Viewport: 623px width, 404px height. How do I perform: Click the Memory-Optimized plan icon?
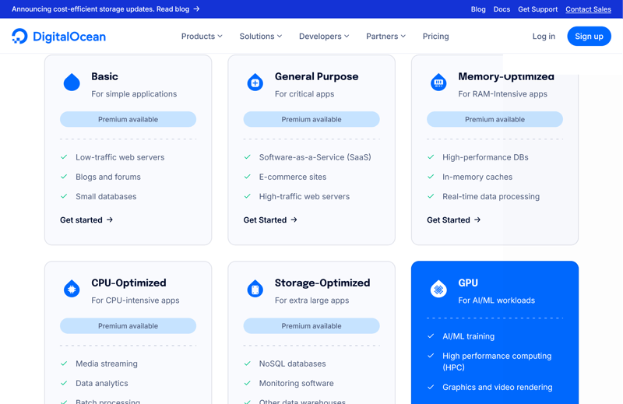coord(438,83)
